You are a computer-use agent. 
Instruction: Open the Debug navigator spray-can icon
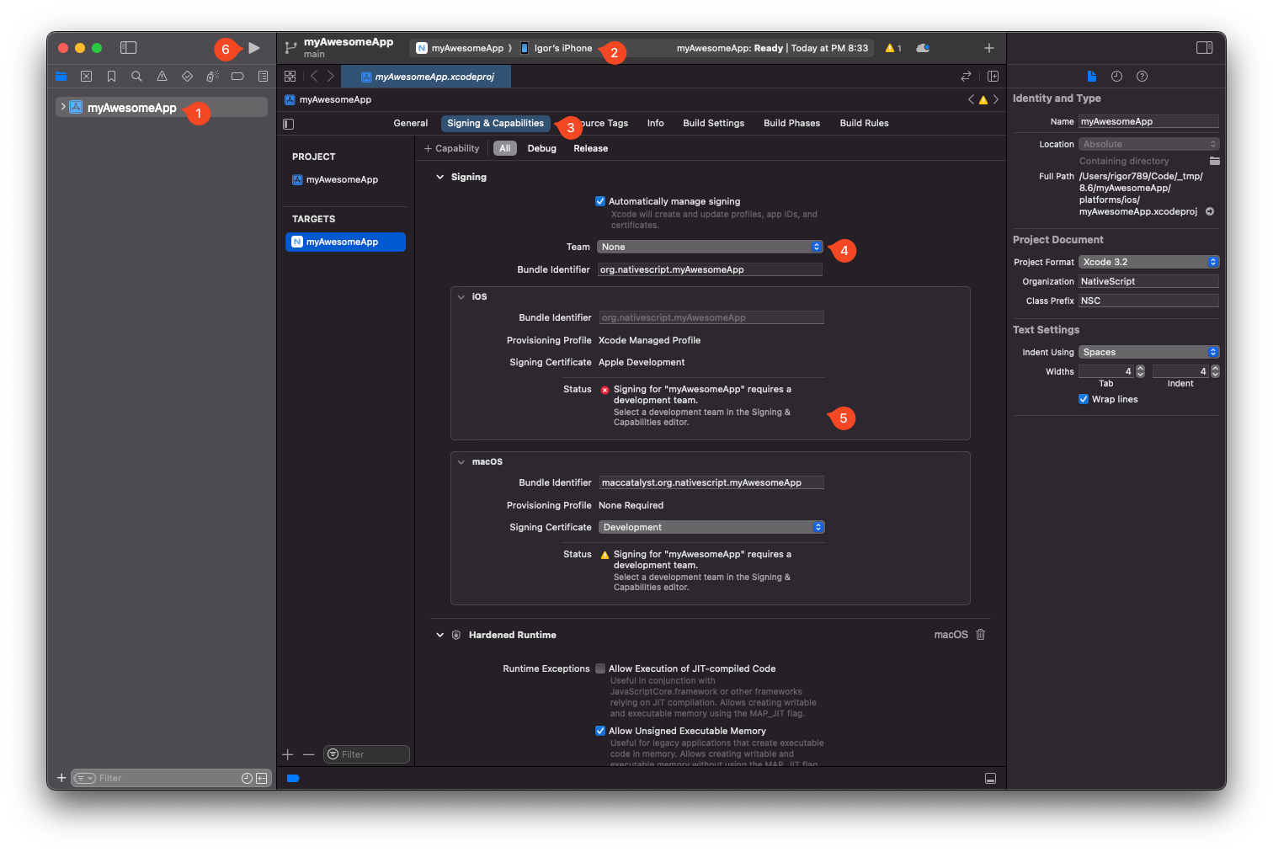212,76
